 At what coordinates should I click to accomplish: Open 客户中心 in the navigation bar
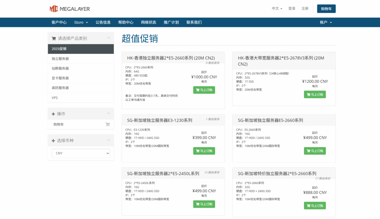click(59, 22)
